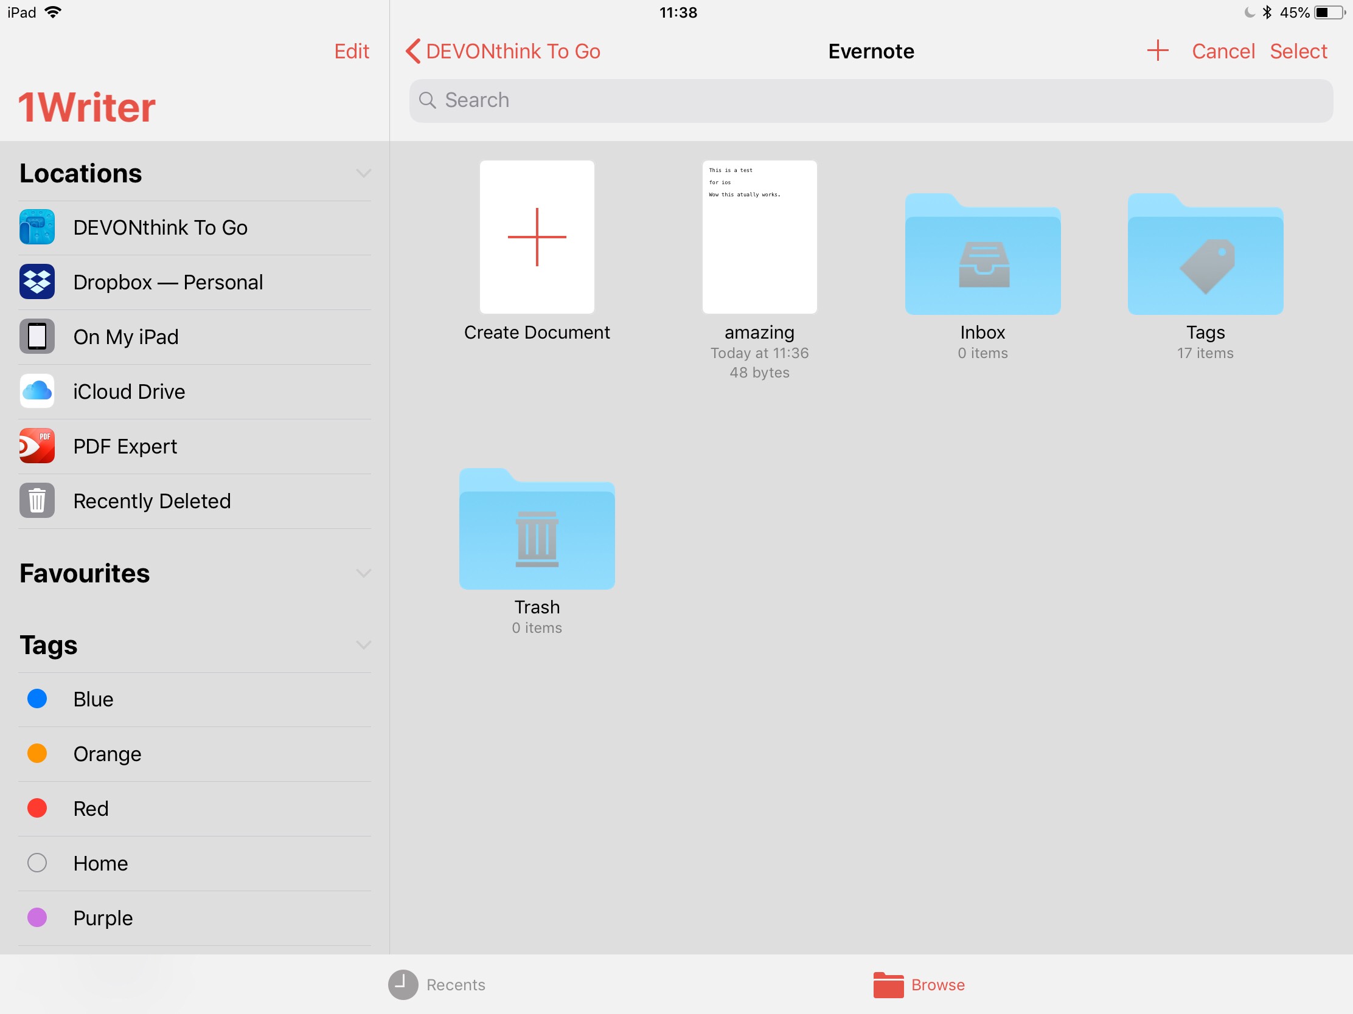The height and width of the screenshot is (1014, 1353).
Task: Collapse the Tags section chevron
Action: [x=363, y=646]
